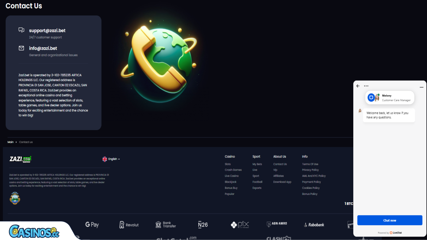
Task: Click the Costa Rica crest badge
Action: 15,198
